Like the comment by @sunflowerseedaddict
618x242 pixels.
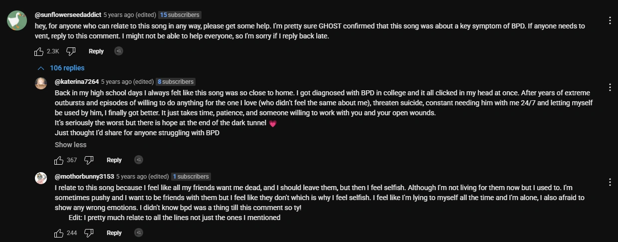[39, 51]
